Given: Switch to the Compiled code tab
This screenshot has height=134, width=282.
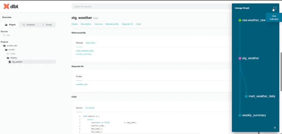Looking at the screenshot, I should coord(90,108).
